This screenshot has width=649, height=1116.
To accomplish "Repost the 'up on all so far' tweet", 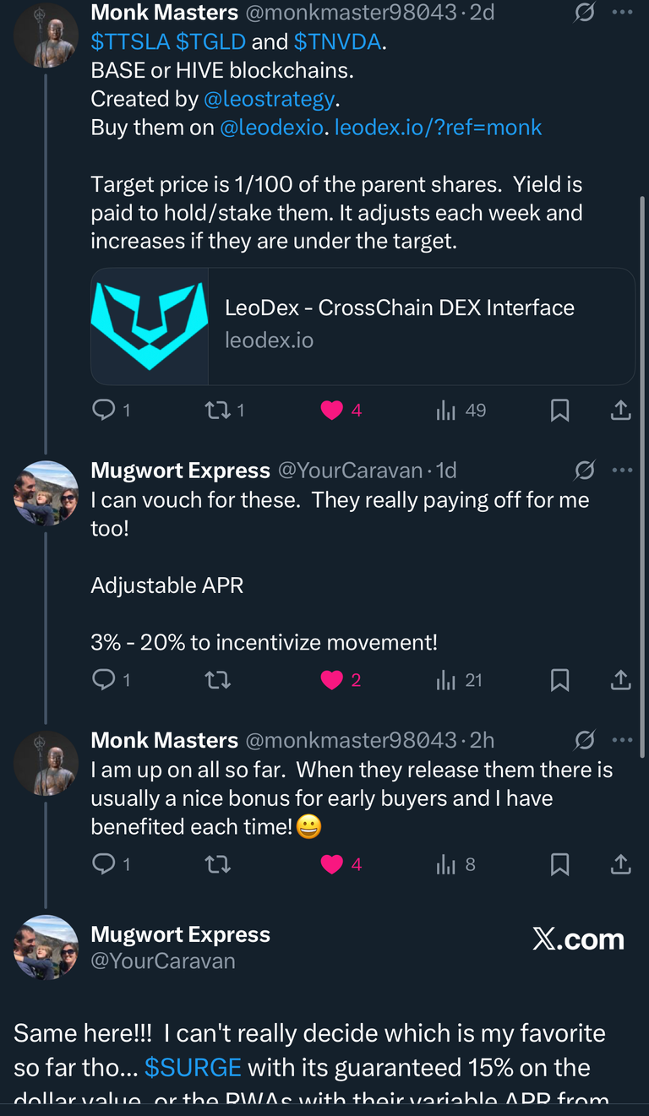I will (x=218, y=864).
